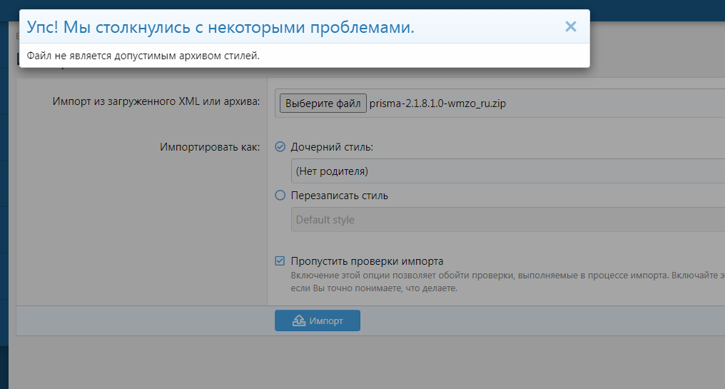This screenshot has width=725, height=389.
Task: Open the Default style dropdown
Action: point(507,220)
